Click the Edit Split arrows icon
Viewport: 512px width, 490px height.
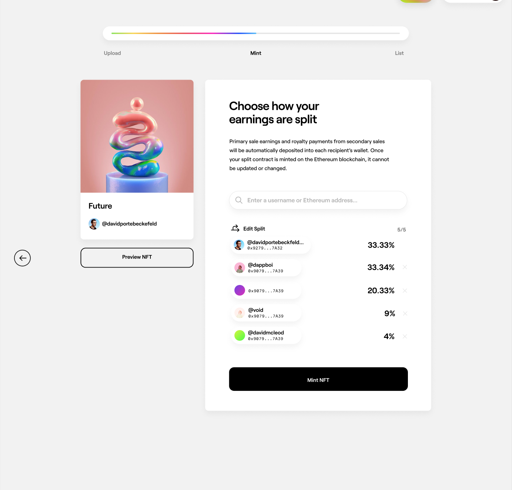tap(235, 228)
